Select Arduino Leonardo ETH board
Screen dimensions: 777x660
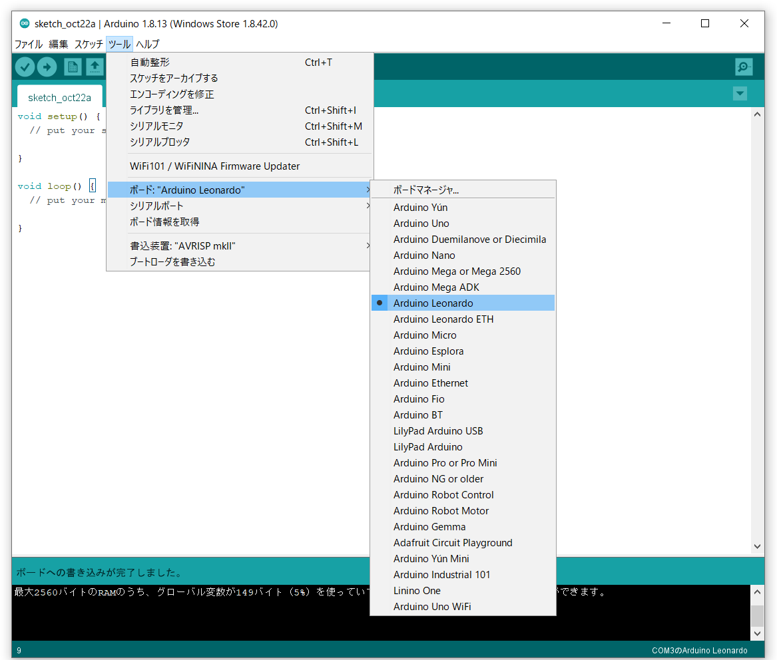pyautogui.click(x=463, y=319)
